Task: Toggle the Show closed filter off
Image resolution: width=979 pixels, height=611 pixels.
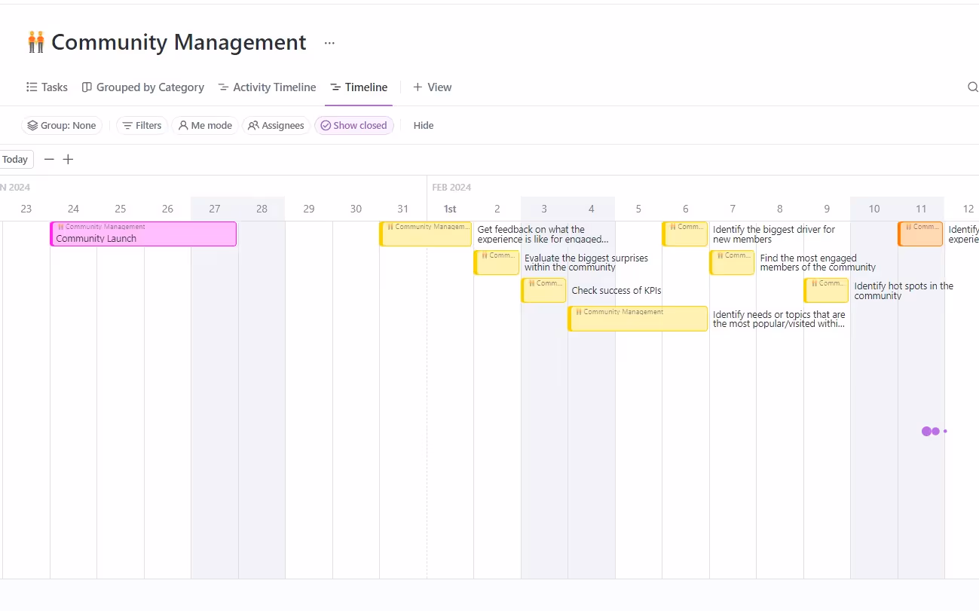Action: (x=354, y=125)
